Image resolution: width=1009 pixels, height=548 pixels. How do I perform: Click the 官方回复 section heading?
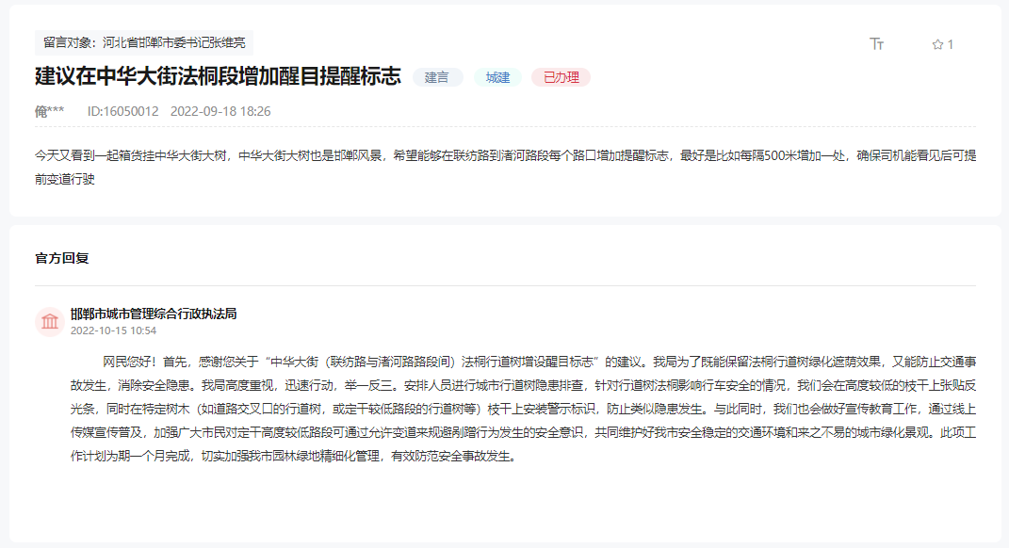[x=62, y=258]
